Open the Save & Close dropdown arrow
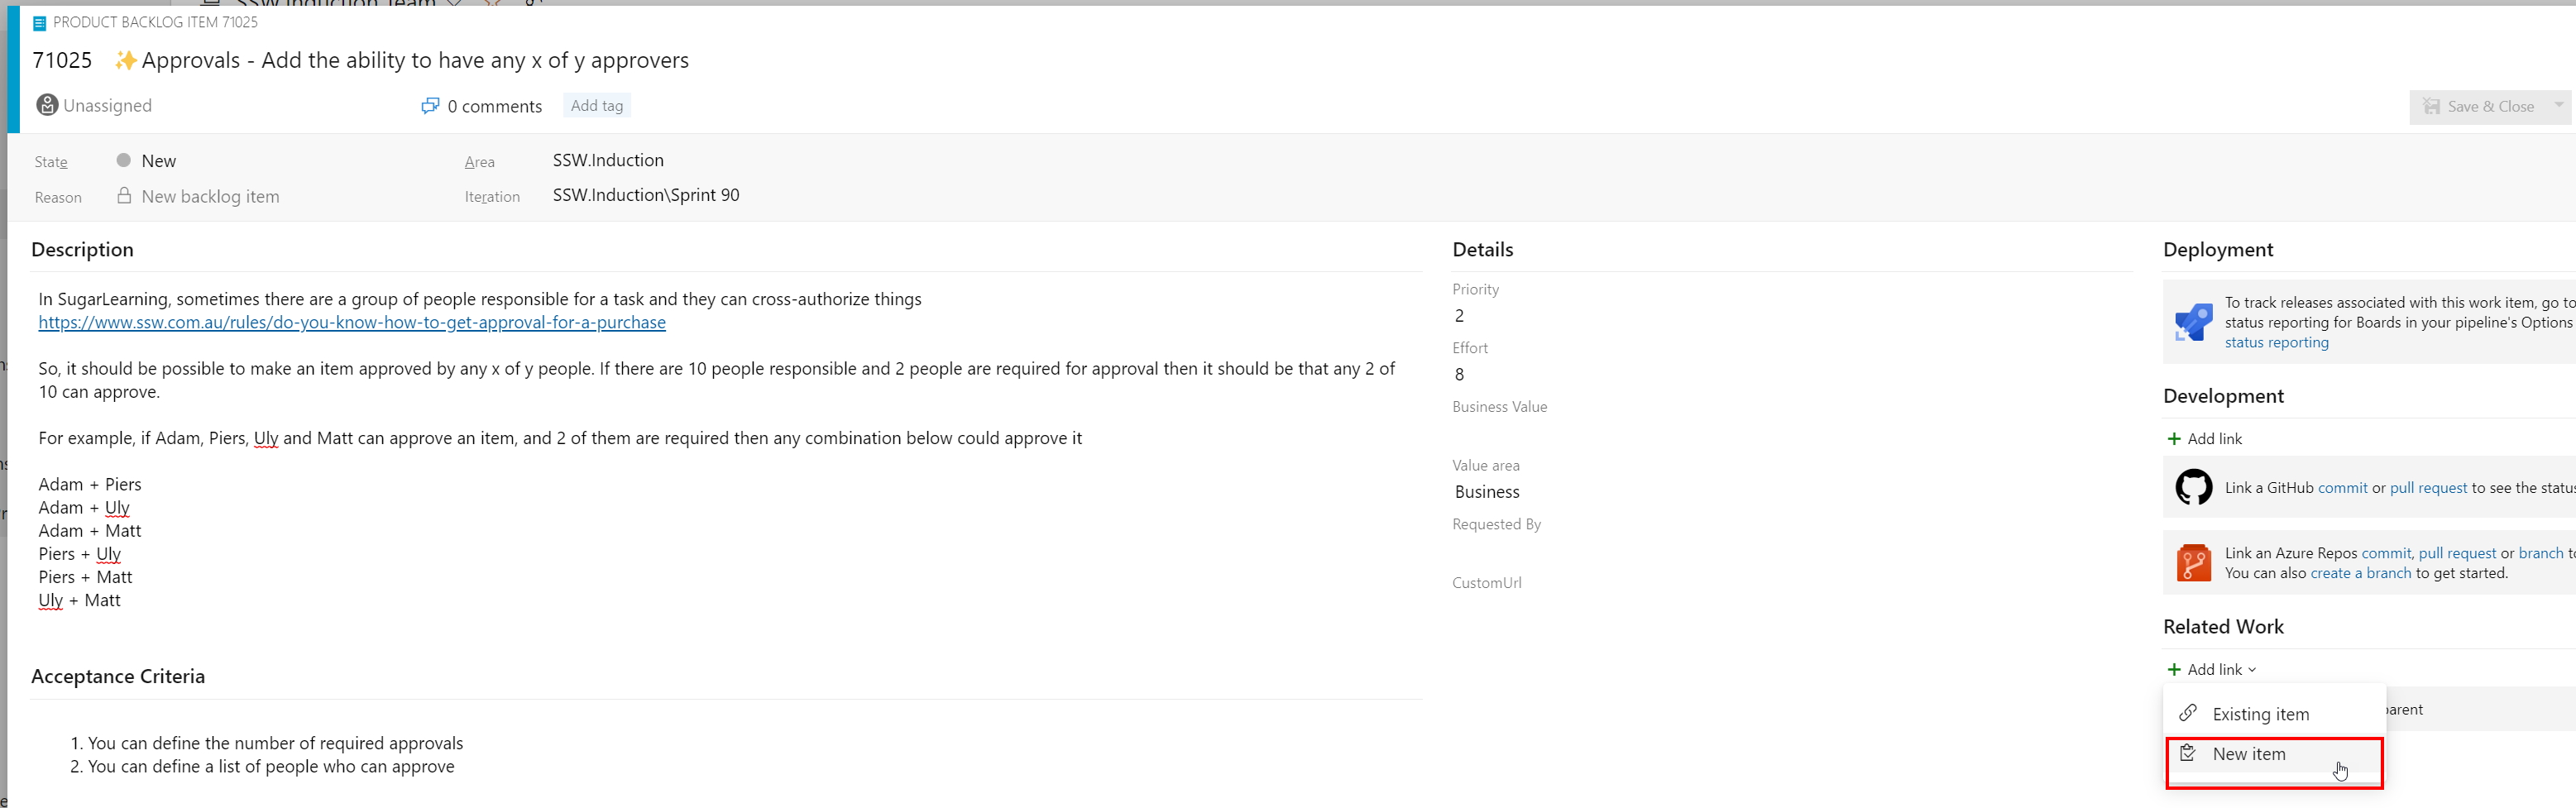The height and width of the screenshot is (808, 2576). 2558,105
